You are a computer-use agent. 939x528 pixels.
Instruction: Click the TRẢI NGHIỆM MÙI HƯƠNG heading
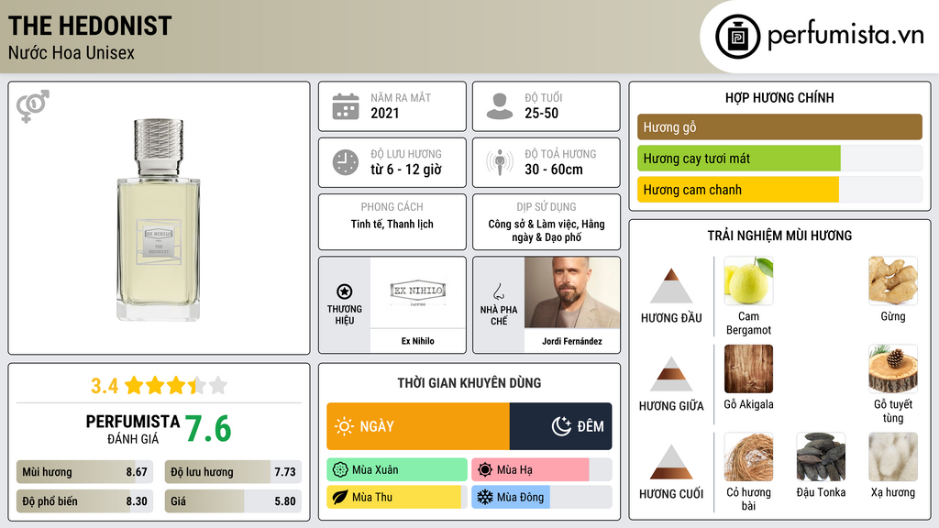[x=779, y=236]
